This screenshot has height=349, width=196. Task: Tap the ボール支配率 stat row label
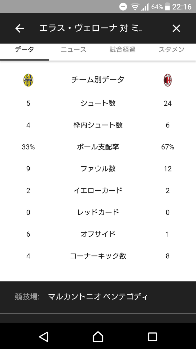(x=98, y=147)
